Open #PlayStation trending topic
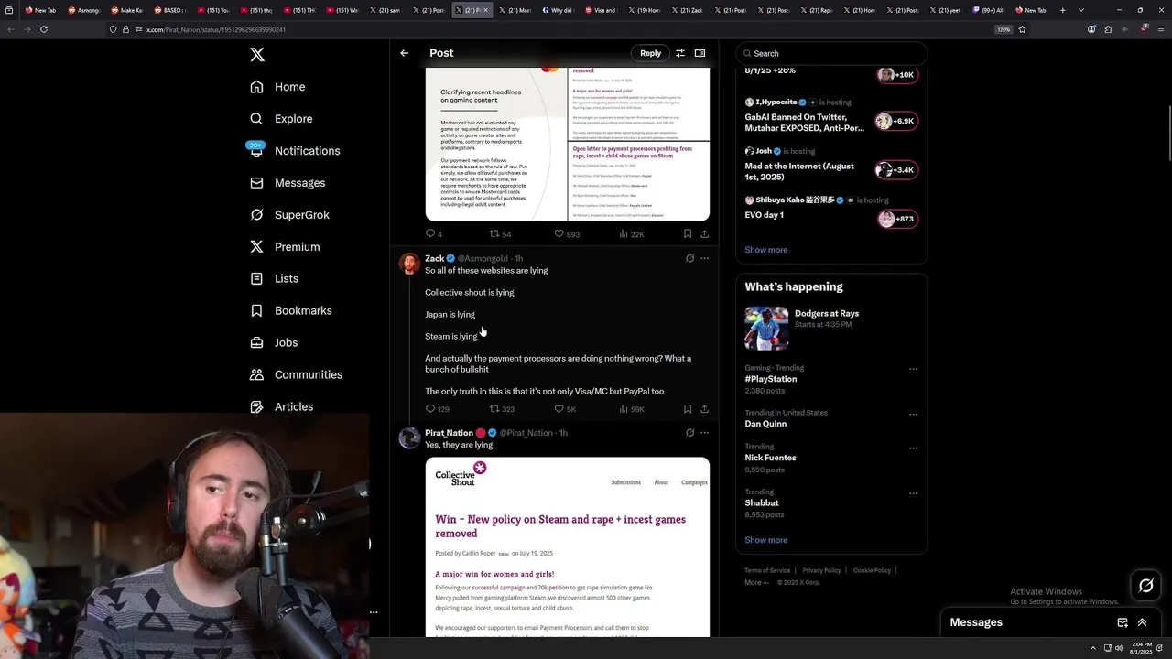Image resolution: width=1172 pixels, height=659 pixels. (x=771, y=379)
